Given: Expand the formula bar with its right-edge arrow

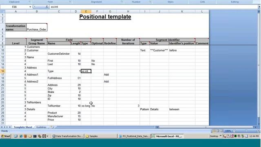Looking at the screenshot, I should [259, 7].
